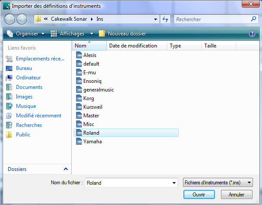The image size is (262, 205).
Task: Click the generalmusic file icon
Action: (x=79, y=89)
